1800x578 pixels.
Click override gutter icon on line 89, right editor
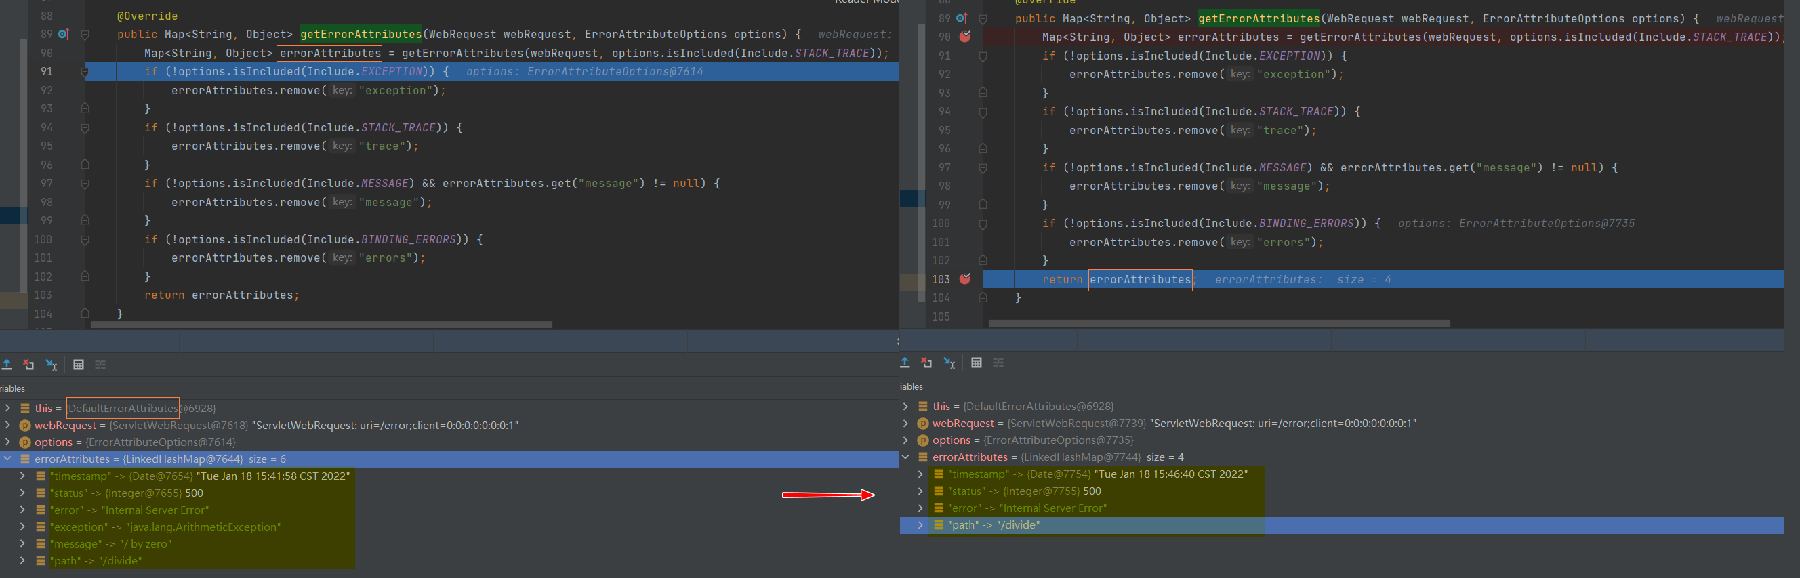click(x=962, y=18)
